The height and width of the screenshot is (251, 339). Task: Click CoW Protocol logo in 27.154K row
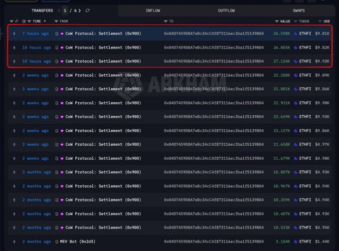tap(62, 61)
